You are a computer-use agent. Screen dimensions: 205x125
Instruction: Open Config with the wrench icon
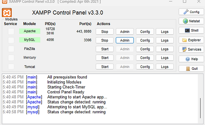[191, 12]
